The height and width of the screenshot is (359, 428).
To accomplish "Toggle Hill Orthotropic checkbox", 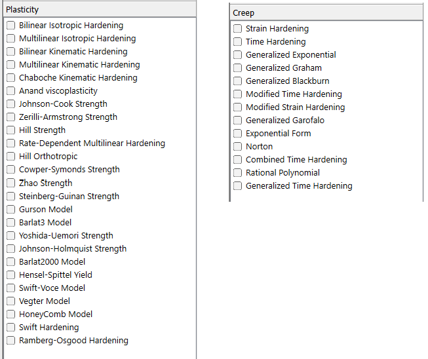I will (11, 157).
